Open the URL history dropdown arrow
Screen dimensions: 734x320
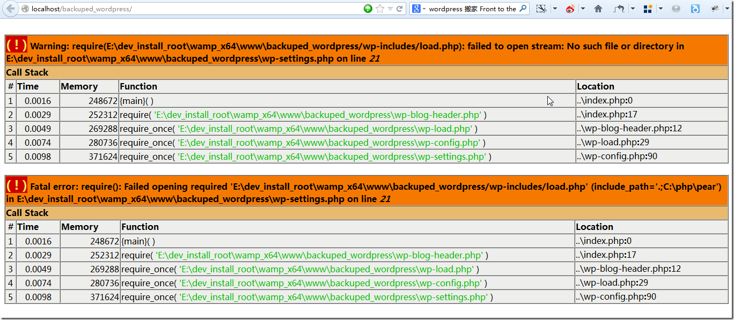point(390,9)
